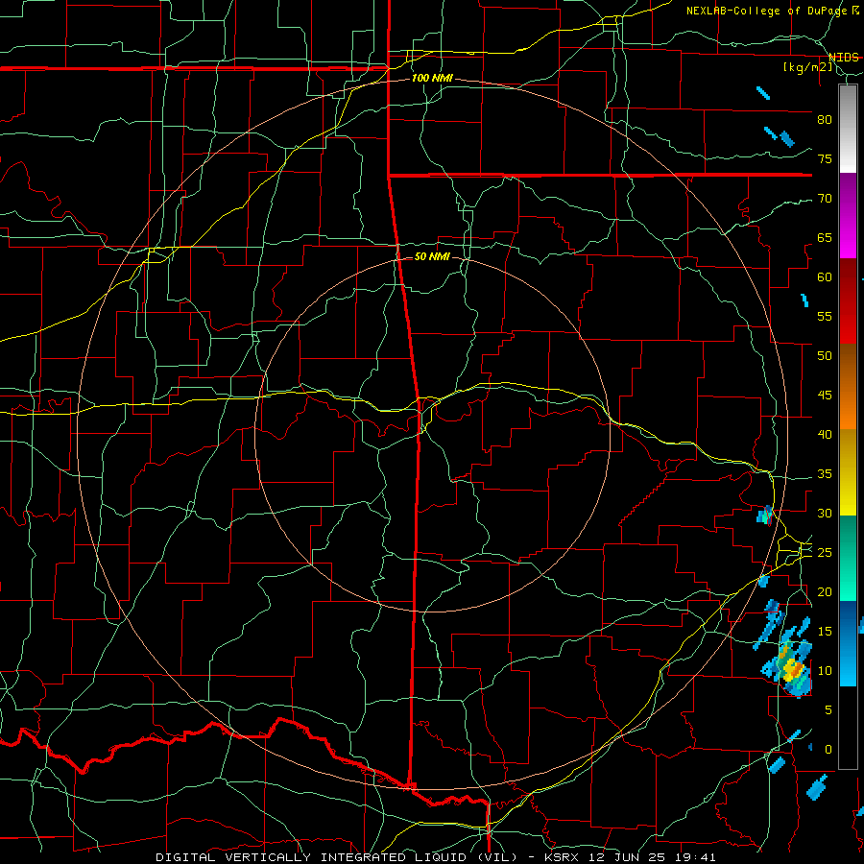
Task: Click the 0 value on the scale
Action: (828, 750)
